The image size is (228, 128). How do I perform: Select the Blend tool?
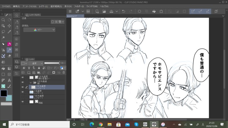[3, 62]
